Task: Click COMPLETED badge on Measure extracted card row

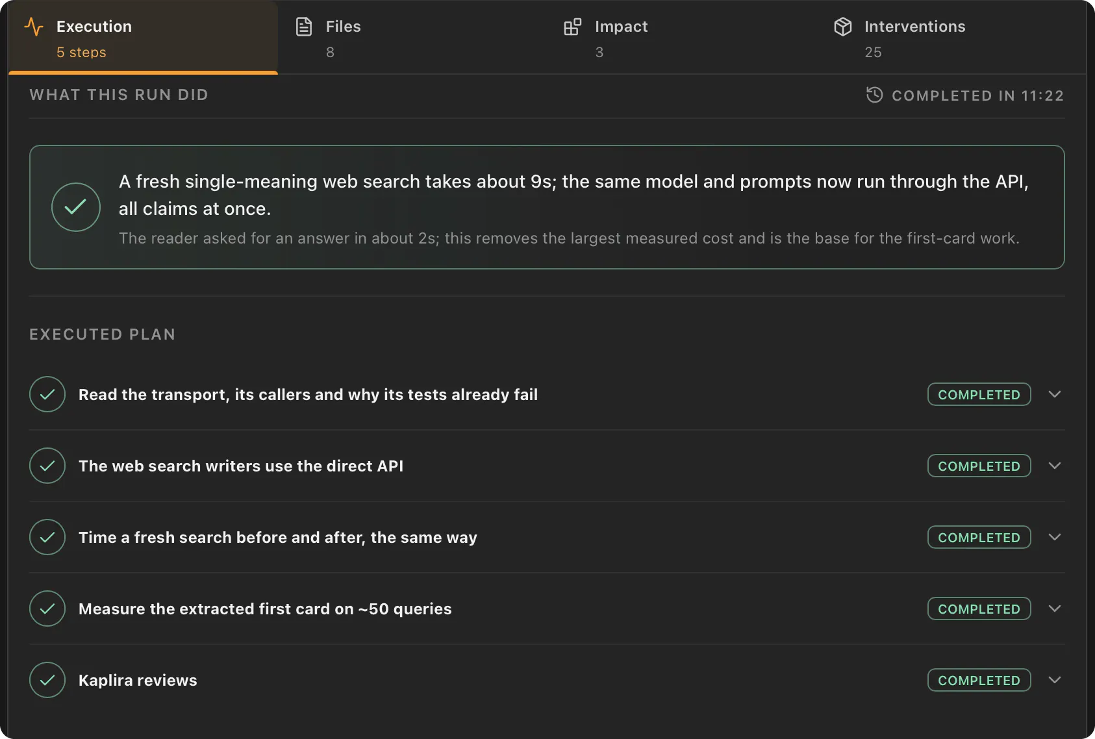Action: coord(979,608)
